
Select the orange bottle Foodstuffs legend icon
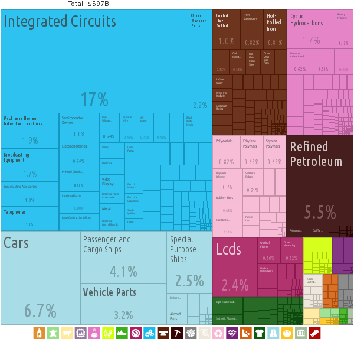click(40, 333)
